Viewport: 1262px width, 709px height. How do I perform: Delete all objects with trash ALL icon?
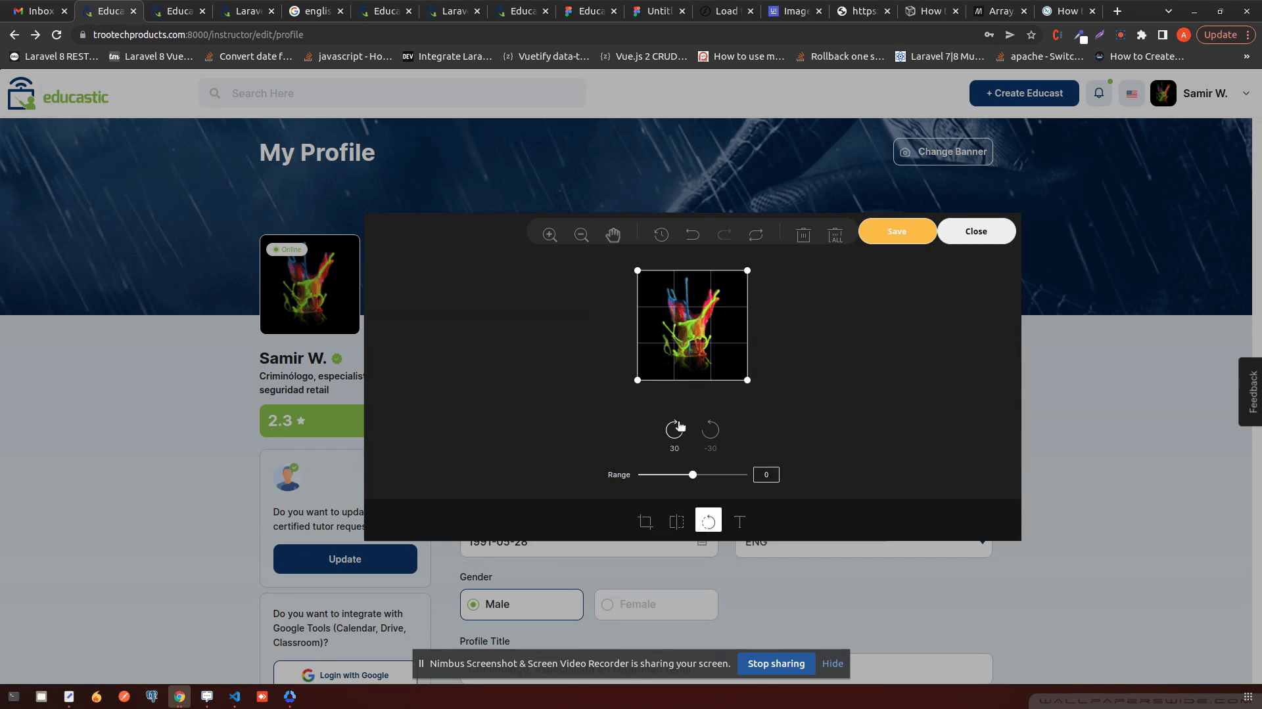(x=835, y=235)
